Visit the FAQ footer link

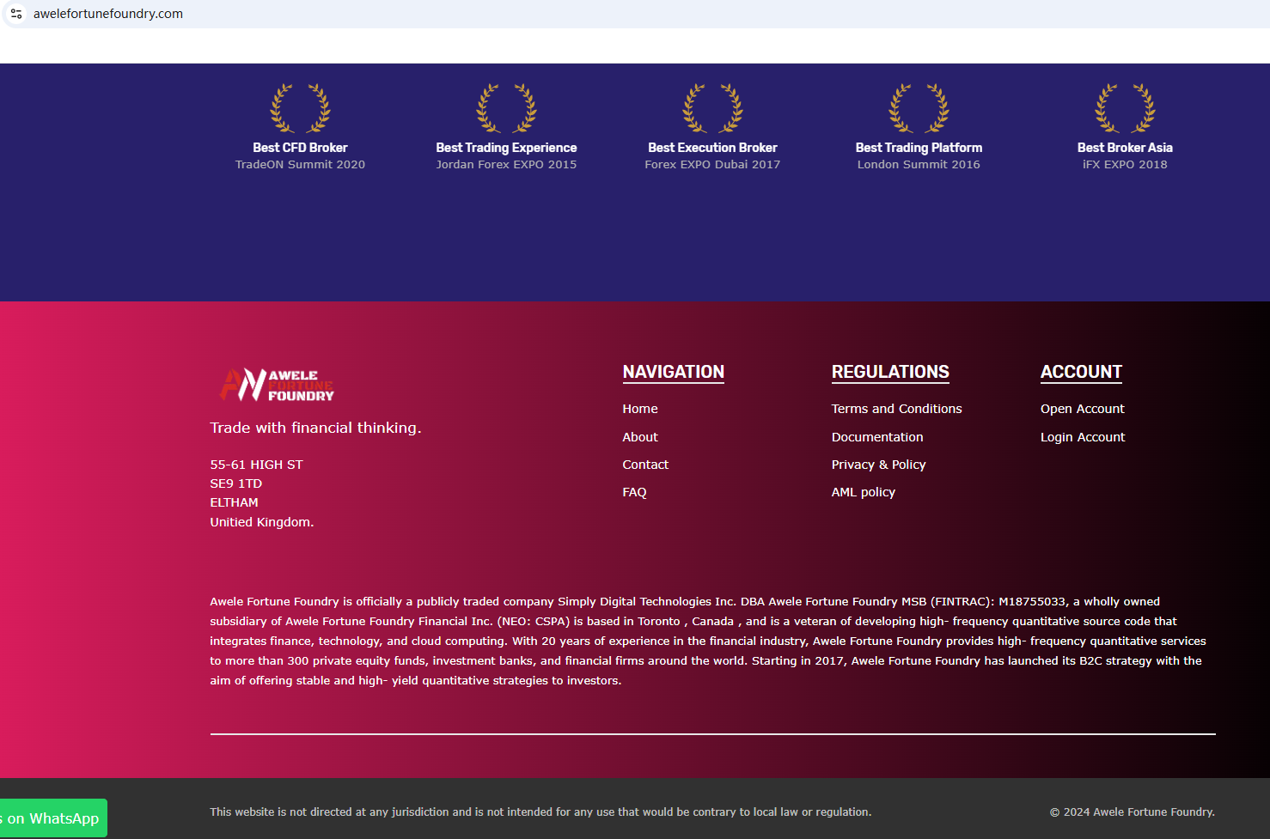pos(634,492)
